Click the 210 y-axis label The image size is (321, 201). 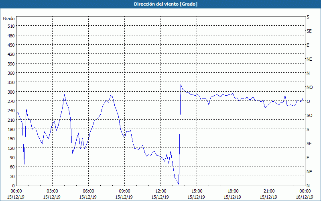11,120
